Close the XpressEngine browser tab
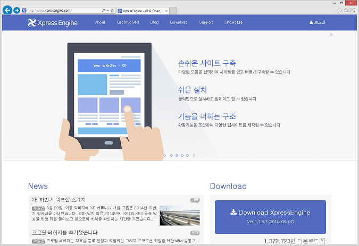This screenshot has height=246, width=359. click(166, 11)
